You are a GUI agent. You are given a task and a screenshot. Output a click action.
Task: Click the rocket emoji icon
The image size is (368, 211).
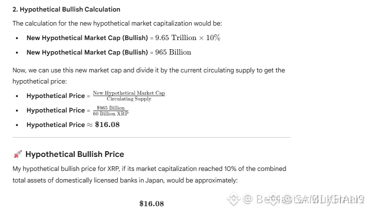[17, 155]
